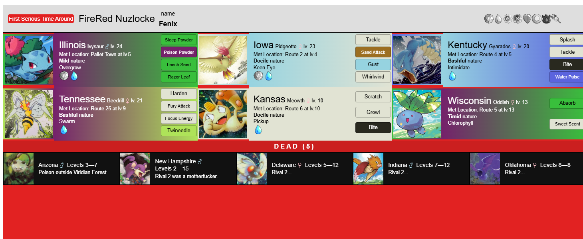The image size is (583, 239).
Task: Select the purple Poison Powder move
Action: click(179, 52)
